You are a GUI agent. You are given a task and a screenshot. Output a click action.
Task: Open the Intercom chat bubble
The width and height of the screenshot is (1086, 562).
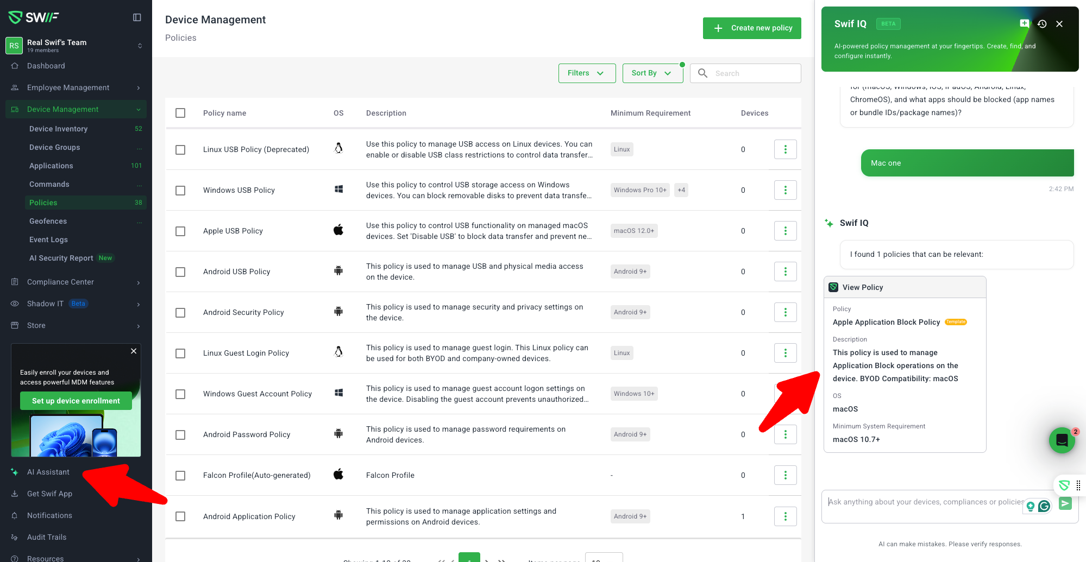1062,440
